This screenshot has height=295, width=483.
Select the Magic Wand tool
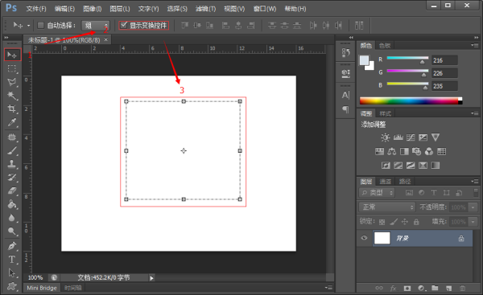pos(12,96)
